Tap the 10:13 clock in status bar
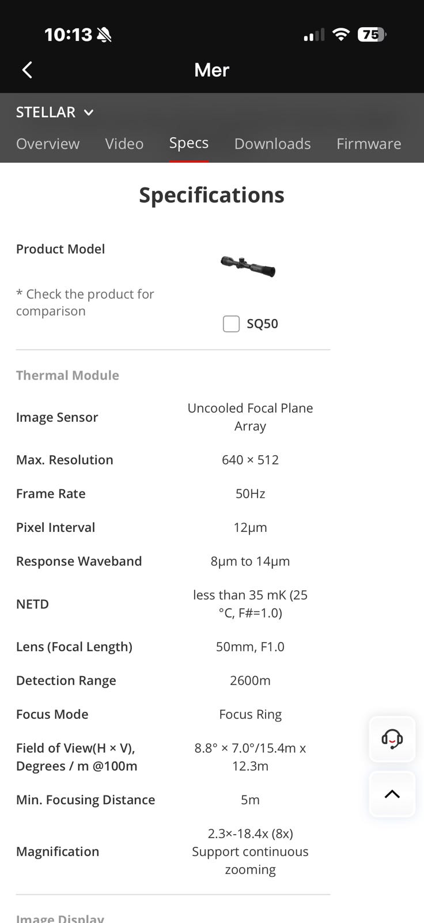The image size is (424, 923). click(68, 35)
